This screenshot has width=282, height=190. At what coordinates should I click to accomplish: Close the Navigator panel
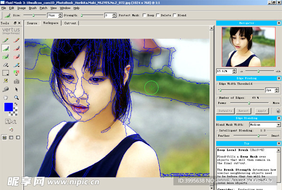pos(279,23)
